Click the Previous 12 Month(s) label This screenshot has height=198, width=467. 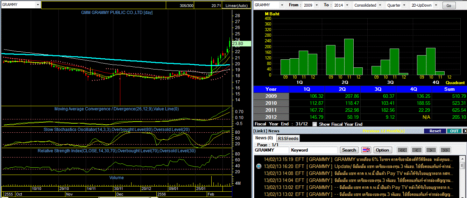pyautogui.click(x=384, y=131)
